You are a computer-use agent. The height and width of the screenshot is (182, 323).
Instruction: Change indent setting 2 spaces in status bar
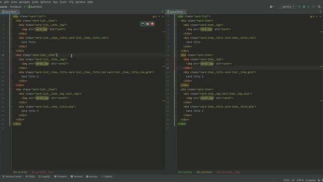click(310, 180)
